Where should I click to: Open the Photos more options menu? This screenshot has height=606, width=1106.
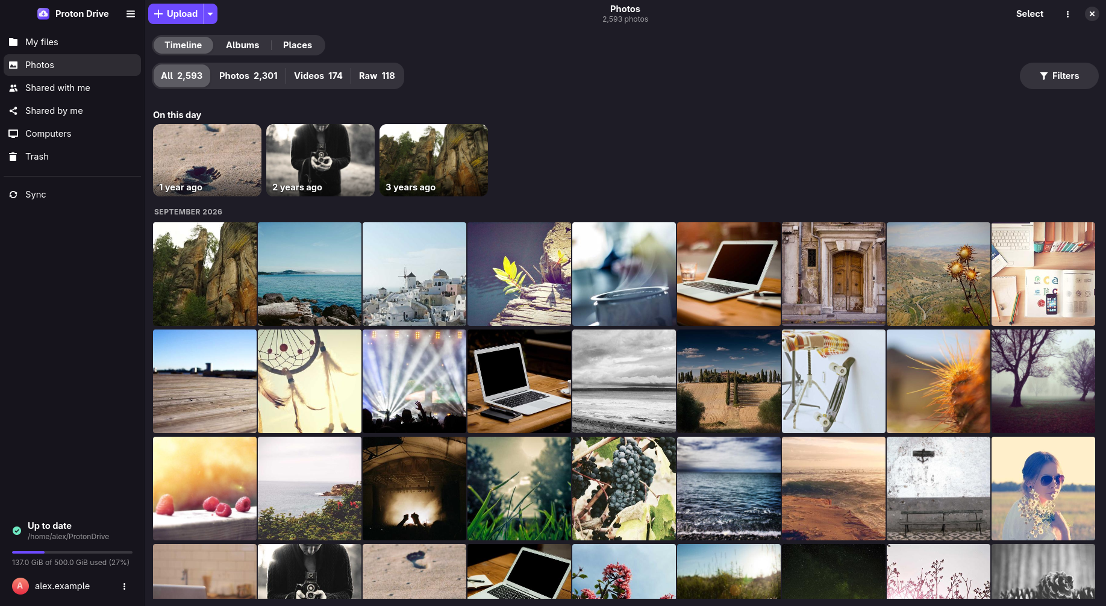point(1067,14)
